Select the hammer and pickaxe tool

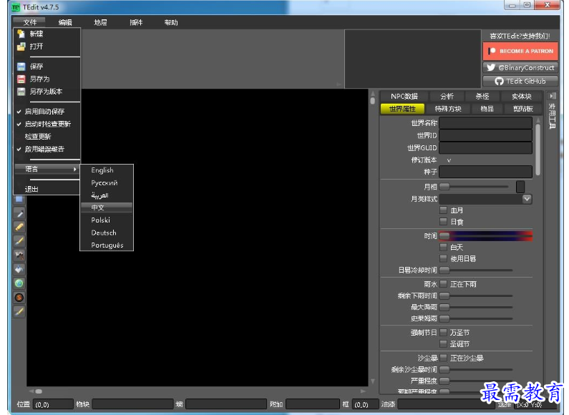pos(19,255)
